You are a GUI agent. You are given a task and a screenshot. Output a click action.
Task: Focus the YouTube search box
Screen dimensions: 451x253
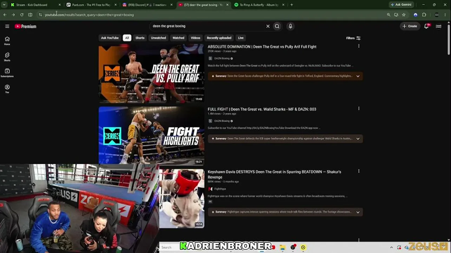click(207, 26)
